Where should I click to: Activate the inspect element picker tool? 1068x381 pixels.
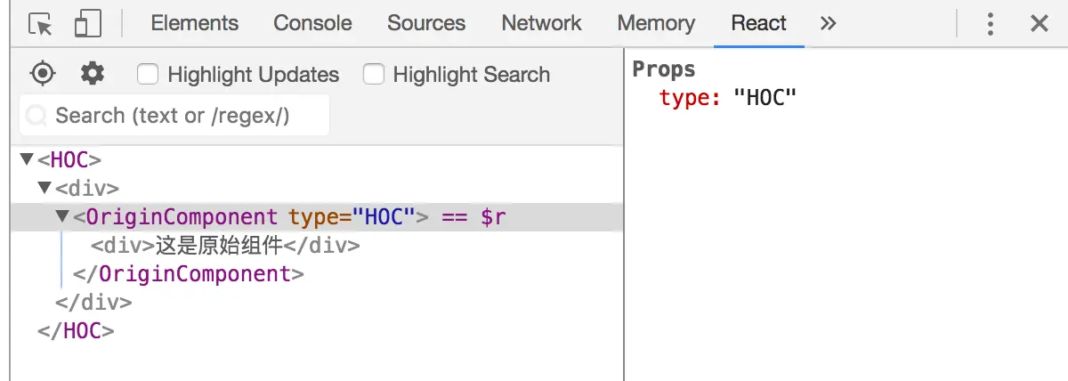41,24
